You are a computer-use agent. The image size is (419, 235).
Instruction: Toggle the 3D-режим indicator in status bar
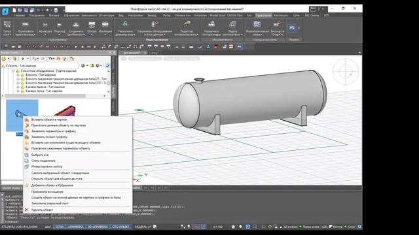tap(288, 227)
